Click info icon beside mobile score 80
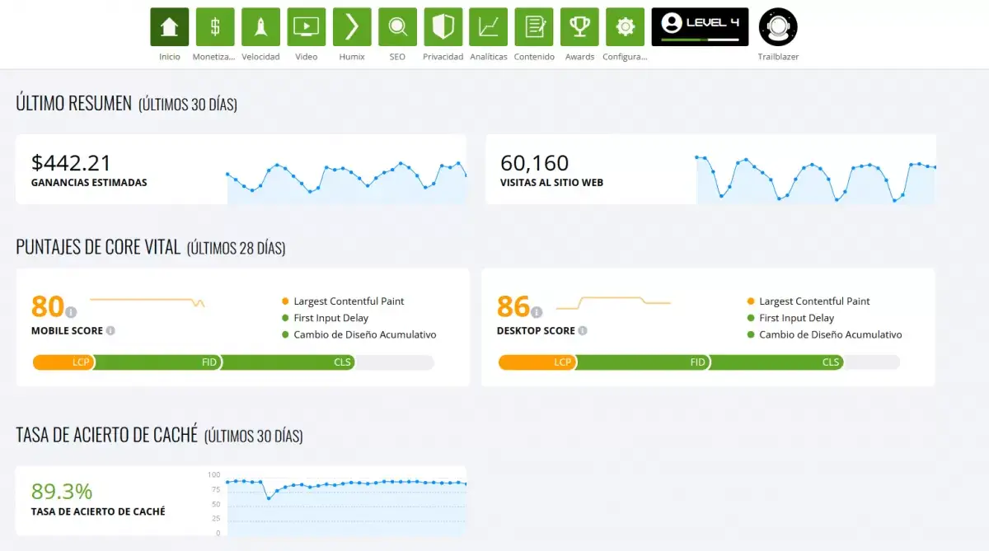This screenshot has width=989, height=551. [x=71, y=312]
